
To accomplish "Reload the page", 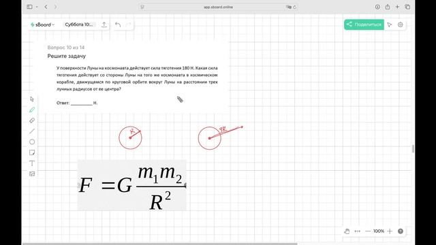I will pyautogui.click(x=294, y=7).
